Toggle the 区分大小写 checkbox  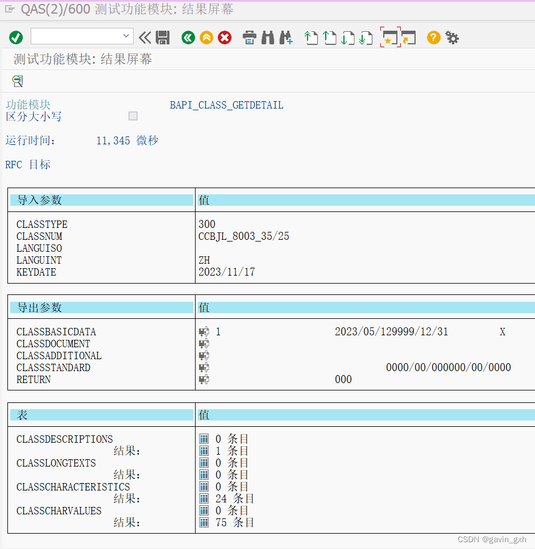tap(132, 116)
